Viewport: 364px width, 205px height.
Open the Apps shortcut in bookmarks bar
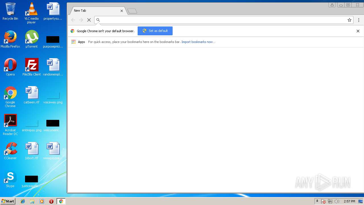pos(78,42)
